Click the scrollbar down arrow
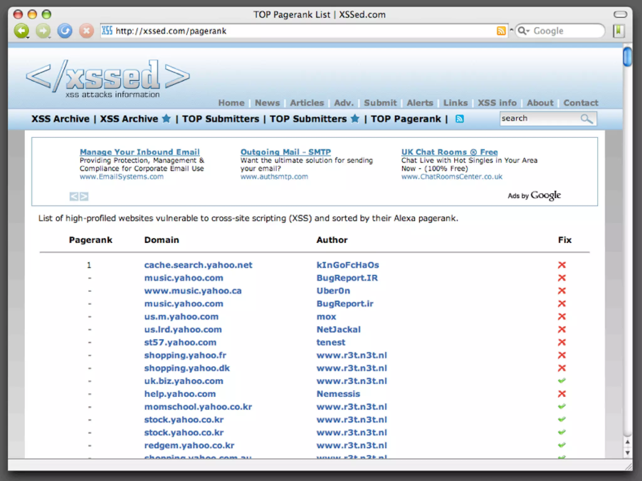642x481 pixels. coord(627,453)
